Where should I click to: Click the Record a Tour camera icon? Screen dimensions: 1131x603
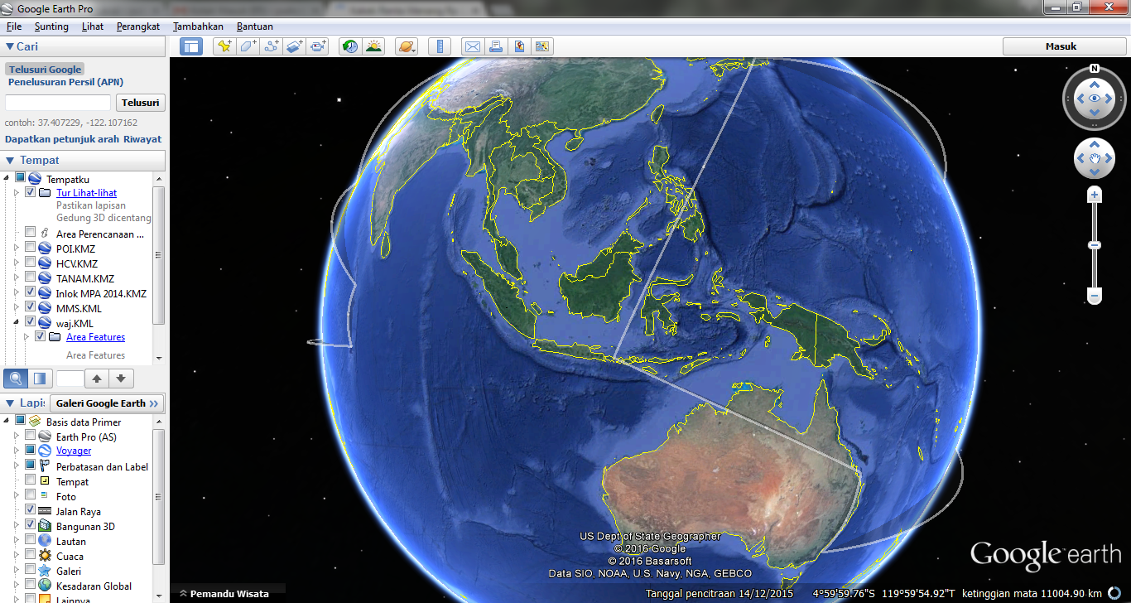point(319,46)
